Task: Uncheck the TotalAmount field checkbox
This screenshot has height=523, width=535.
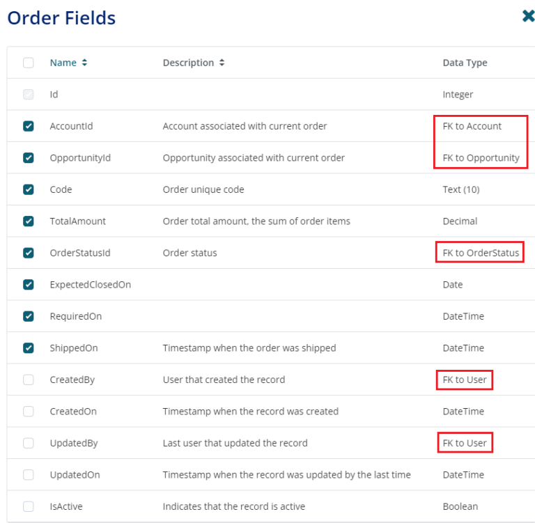Action: click(x=29, y=221)
